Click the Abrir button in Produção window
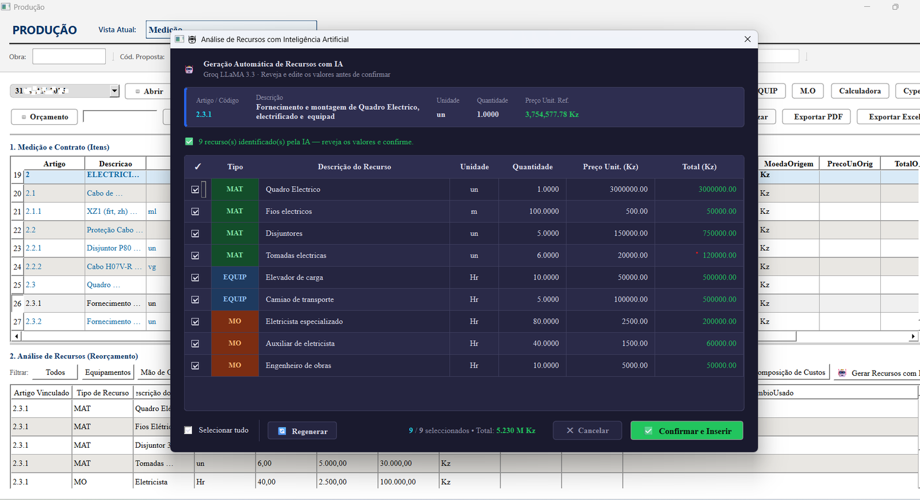Screen dimensions: 920x500 pos(149,91)
